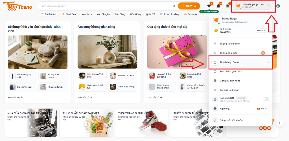Click the gold coin Xu icon
The image size is (289, 141).
216,30
